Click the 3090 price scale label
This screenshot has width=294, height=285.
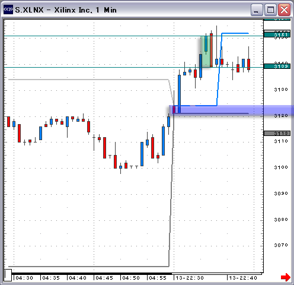coord(281,194)
